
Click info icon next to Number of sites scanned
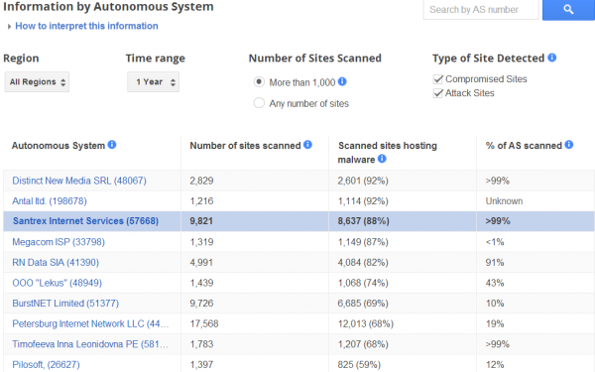click(307, 145)
